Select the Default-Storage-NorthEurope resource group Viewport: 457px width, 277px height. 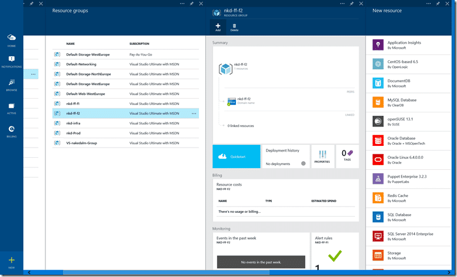click(126, 74)
